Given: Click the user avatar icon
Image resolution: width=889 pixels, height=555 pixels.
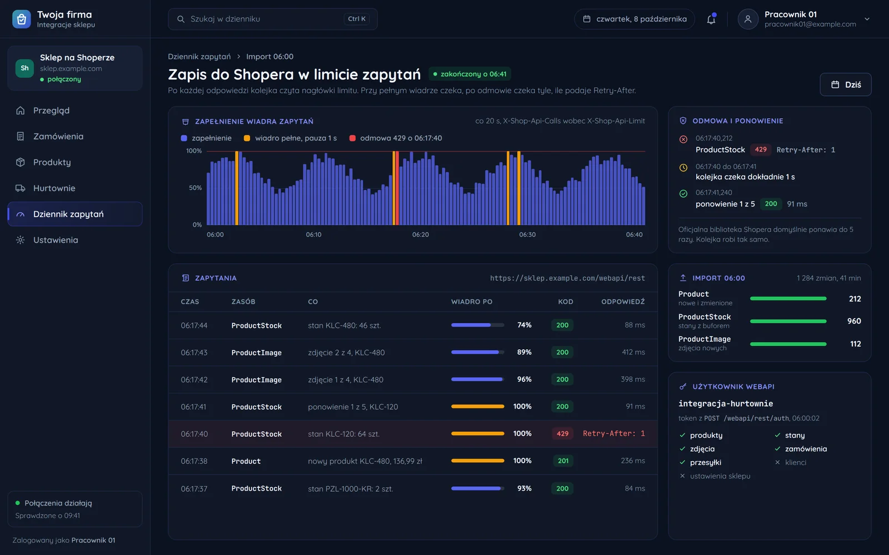Looking at the screenshot, I should click(748, 19).
